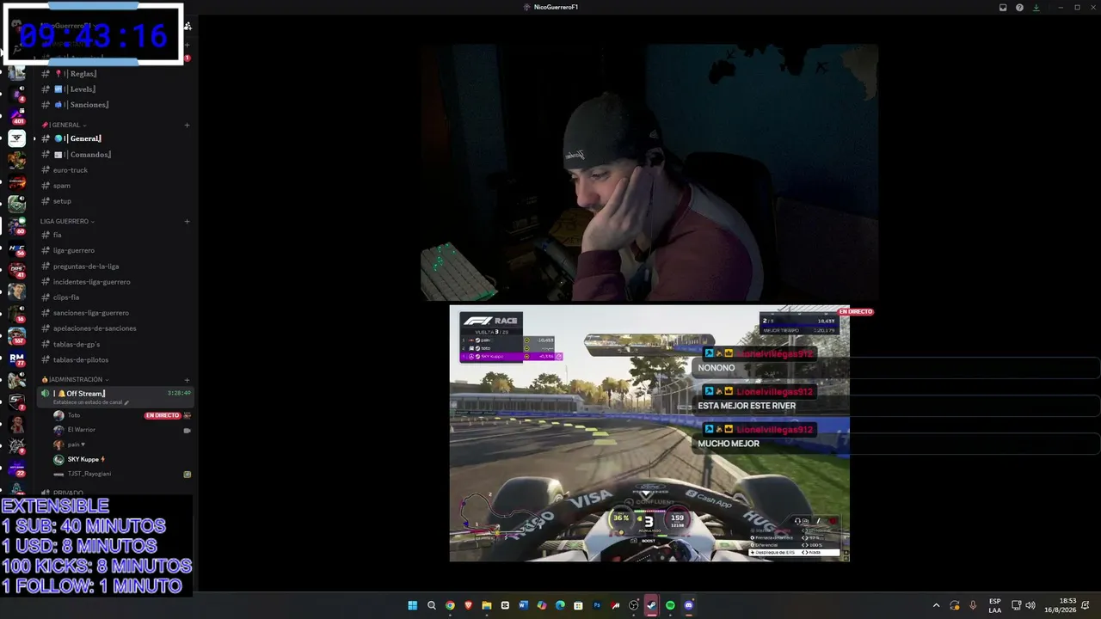The height and width of the screenshot is (619, 1101).
Task: Open the server with the 60 badge
Action: [x=17, y=225]
